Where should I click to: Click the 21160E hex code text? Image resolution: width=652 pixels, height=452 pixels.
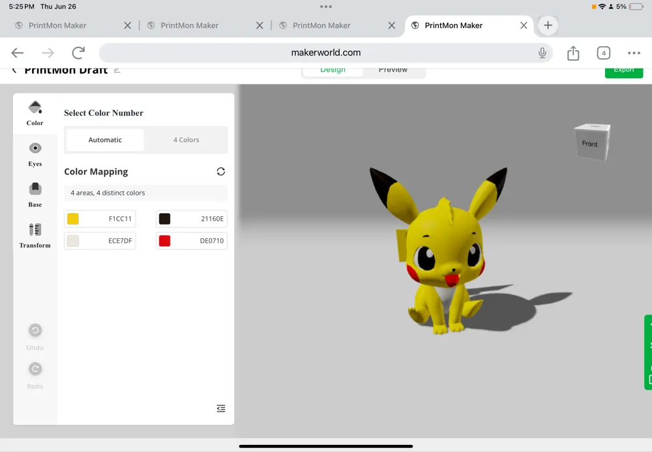(212, 219)
